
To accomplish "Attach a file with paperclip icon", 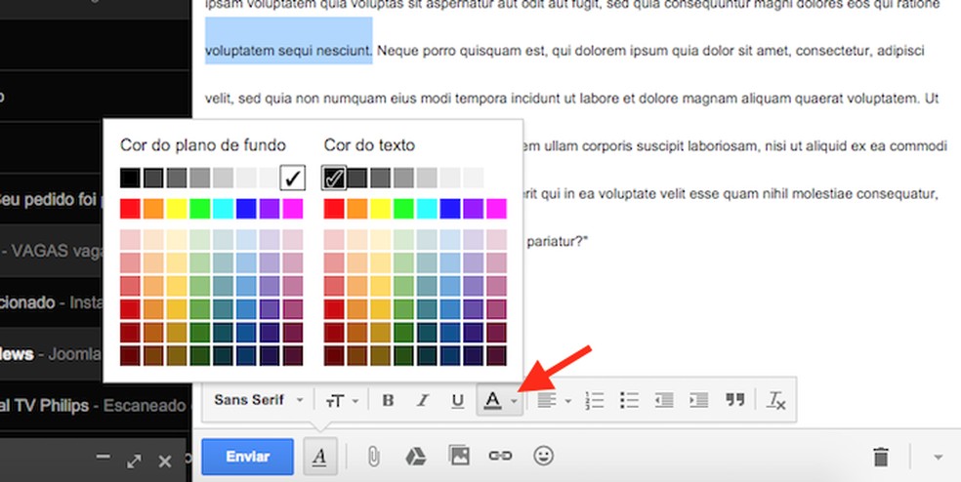I will (373, 457).
